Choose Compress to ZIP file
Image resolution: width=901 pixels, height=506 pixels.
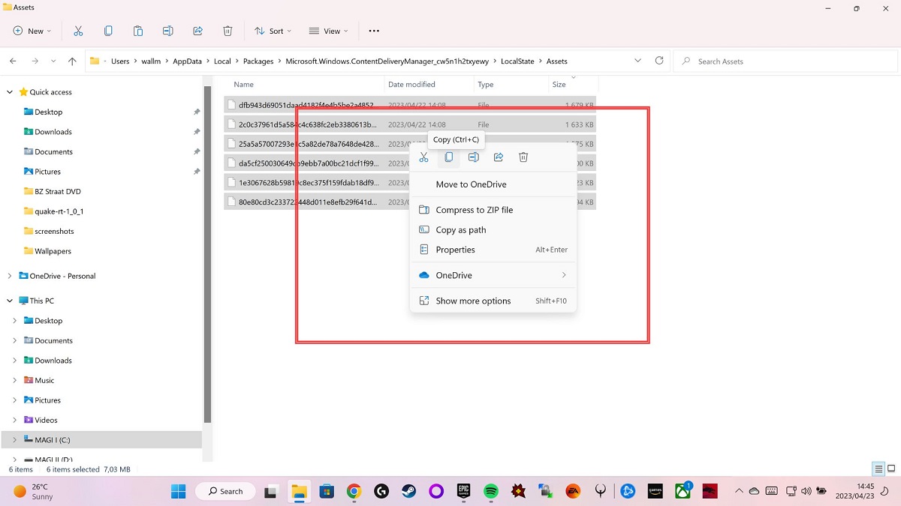click(474, 210)
